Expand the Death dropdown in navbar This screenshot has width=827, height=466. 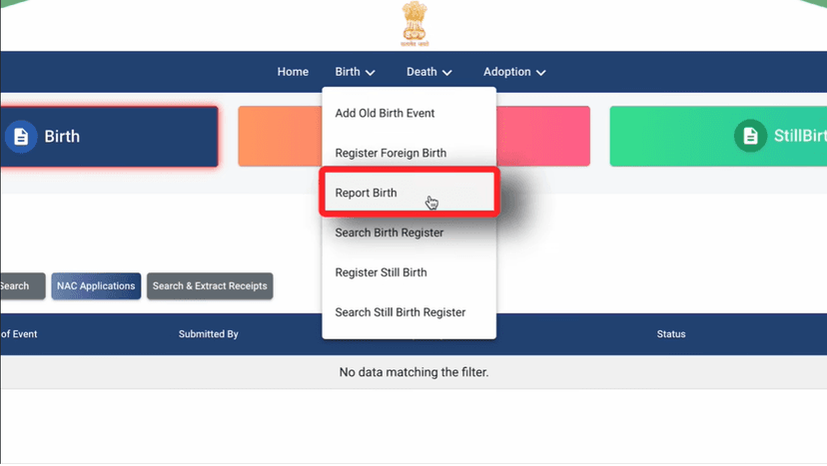[x=429, y=72]
